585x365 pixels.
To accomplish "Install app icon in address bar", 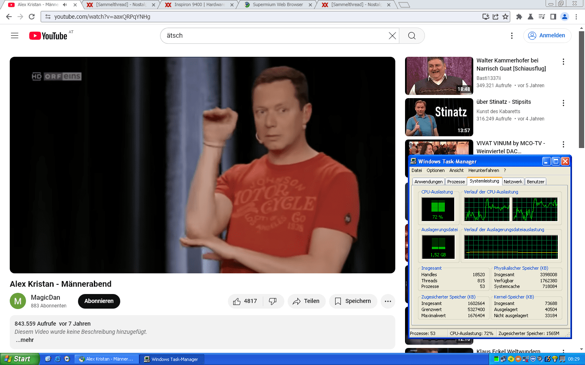I will pyautogui.click(x=485, y=17).
